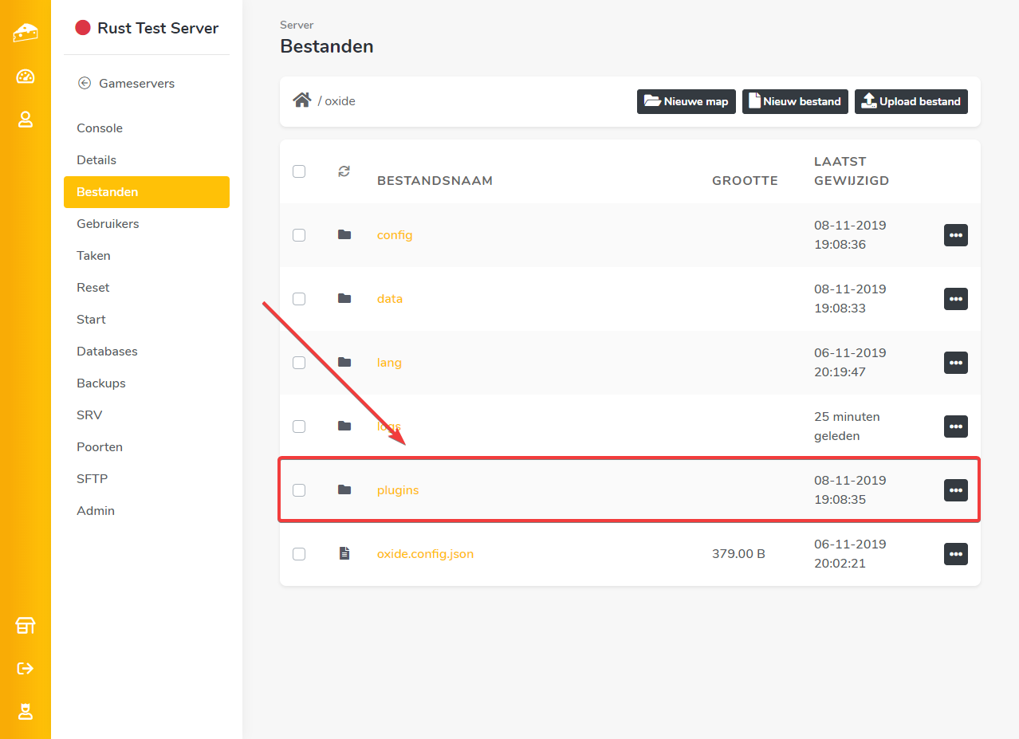Open the shop storefront icon

(x=26, y=626)
